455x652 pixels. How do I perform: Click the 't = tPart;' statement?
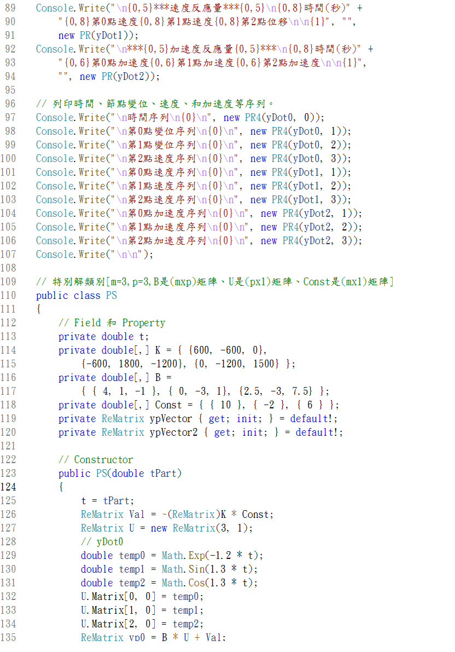point(108,501)
